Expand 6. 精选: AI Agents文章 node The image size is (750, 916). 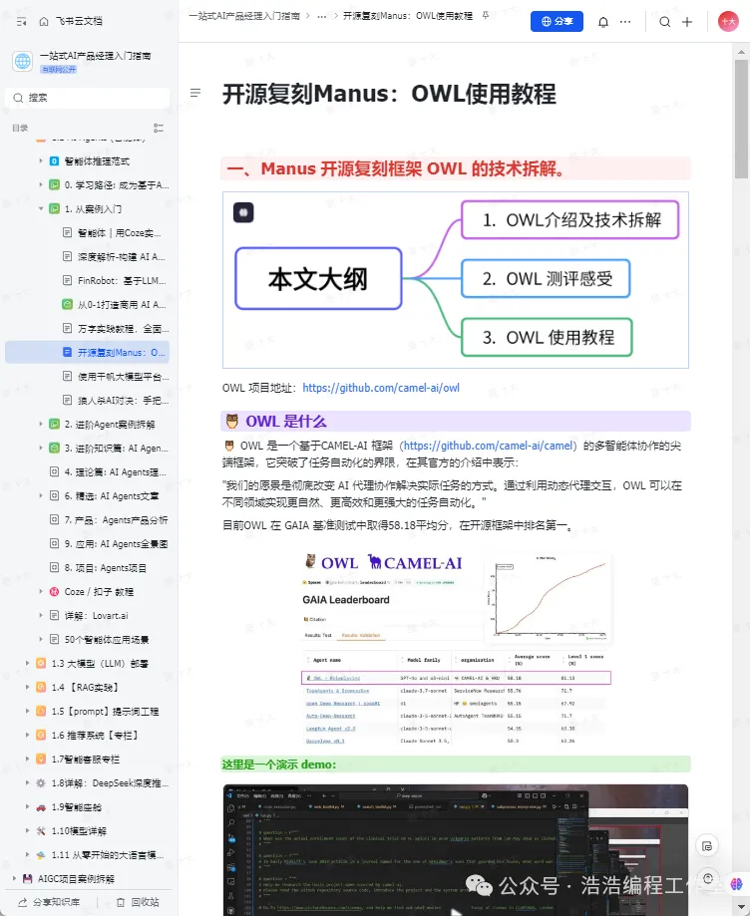coord(40,496)
